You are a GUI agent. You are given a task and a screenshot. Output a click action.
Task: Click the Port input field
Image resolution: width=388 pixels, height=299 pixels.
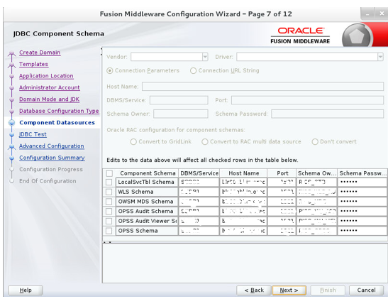point(308,100)
